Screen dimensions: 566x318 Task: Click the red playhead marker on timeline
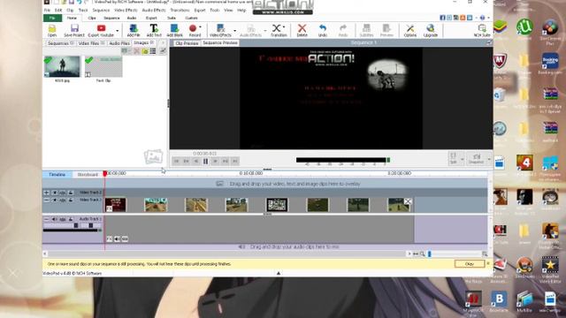click(x=105, y=174)
